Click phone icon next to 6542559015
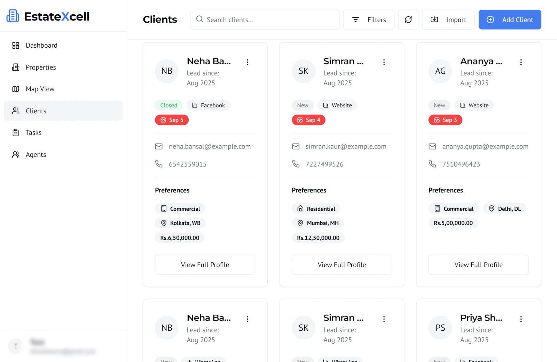 (x=159, y=164)
